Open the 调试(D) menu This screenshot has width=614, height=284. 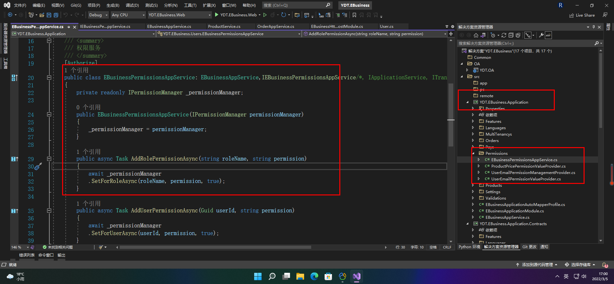132,5
